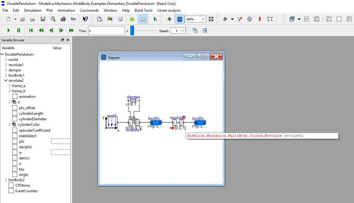Image resolution: width=354 pixels, height=203 pixels.
Task: Open the dropdown arrow next to New
Action: [x=15, y=19]
